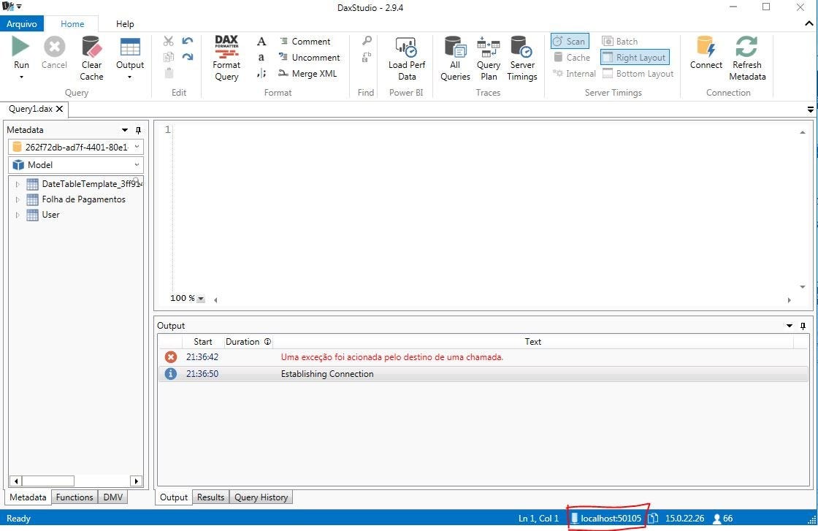
Task: Toggle the Cache server timing option
Action: tap(572, 58)
